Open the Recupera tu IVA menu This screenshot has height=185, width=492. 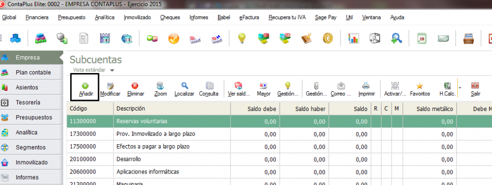pos(287,18)
